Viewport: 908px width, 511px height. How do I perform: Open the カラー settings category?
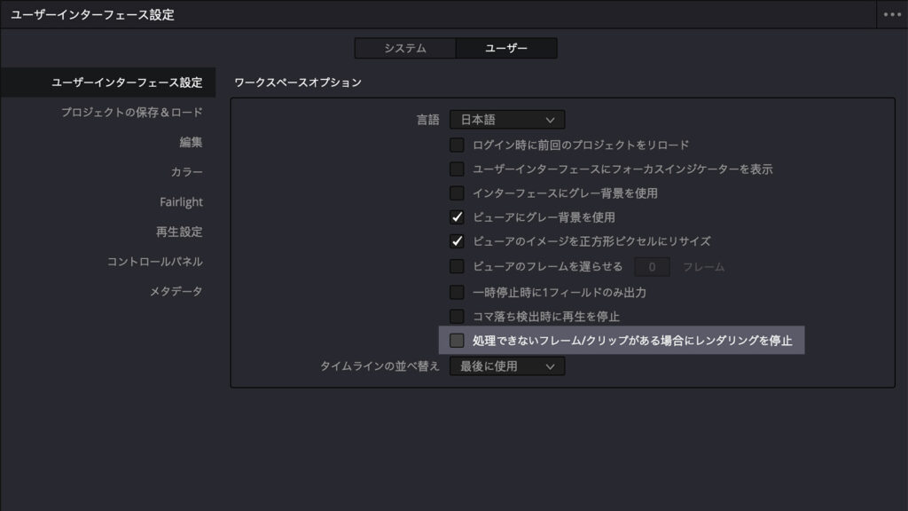tap(186, 172)
